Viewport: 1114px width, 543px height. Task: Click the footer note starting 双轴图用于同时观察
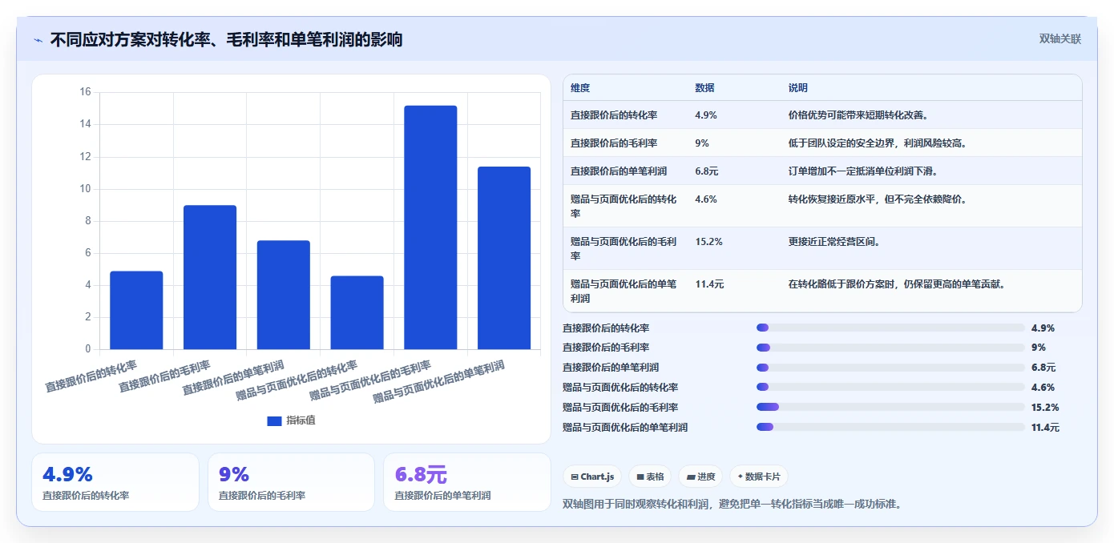(x=733, y=505)
